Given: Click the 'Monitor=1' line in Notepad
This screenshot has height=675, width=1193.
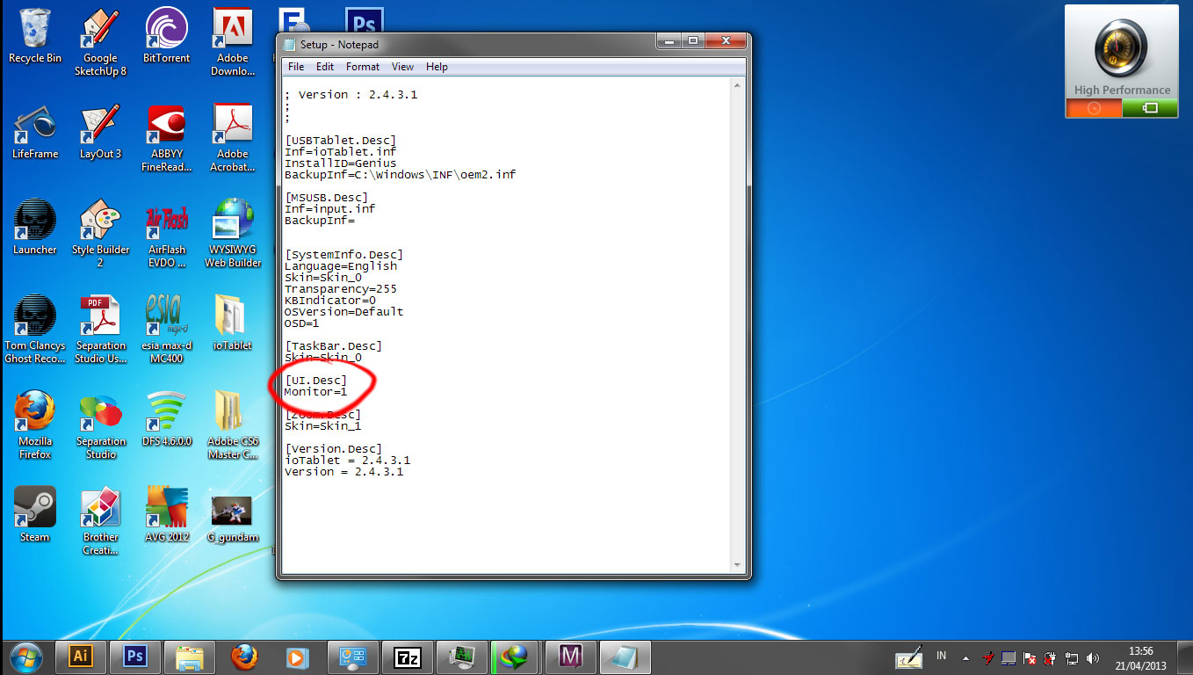Looking at the screenshot, I should 315,391.
